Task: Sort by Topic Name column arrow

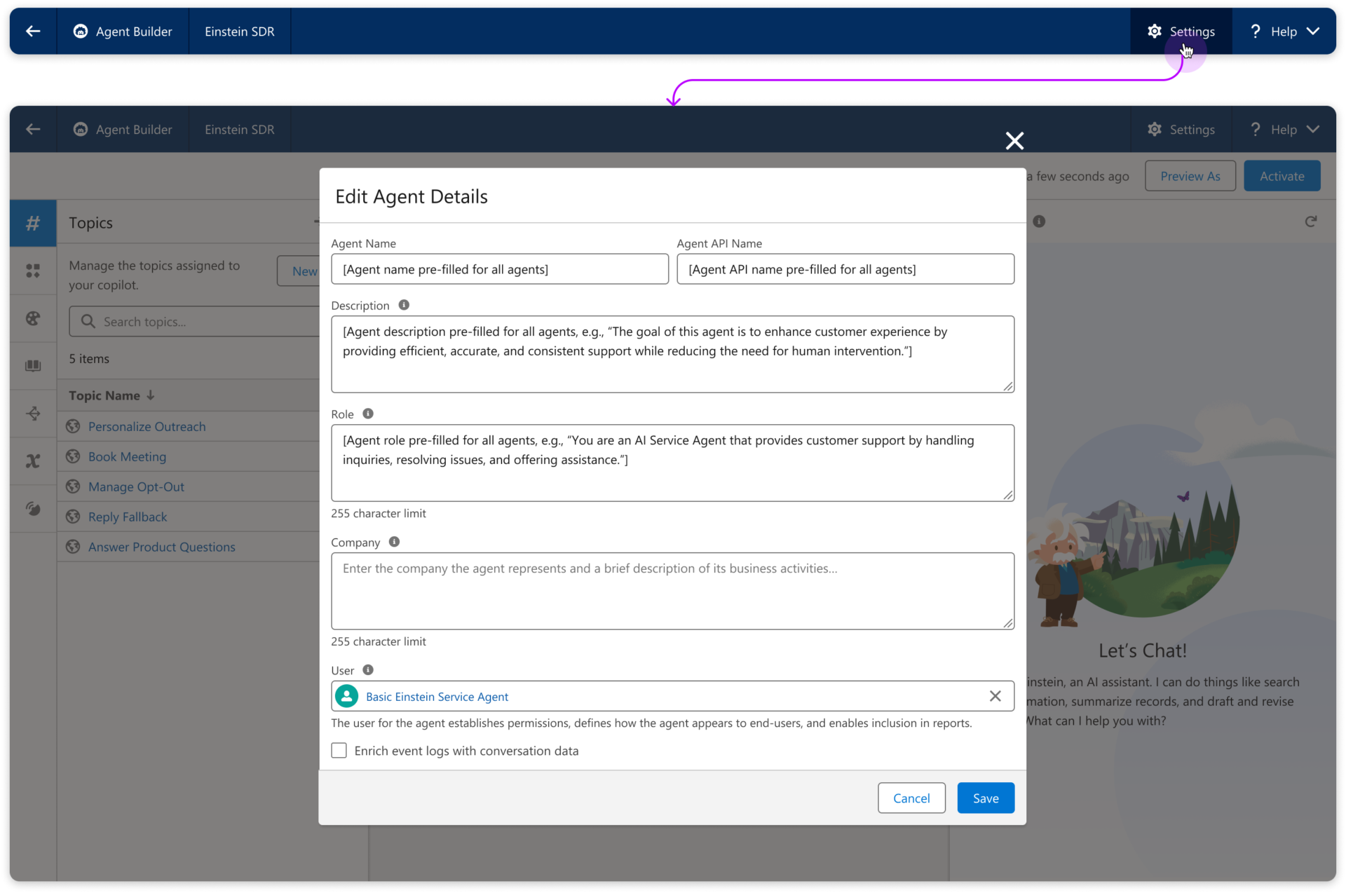Action: 151,395
